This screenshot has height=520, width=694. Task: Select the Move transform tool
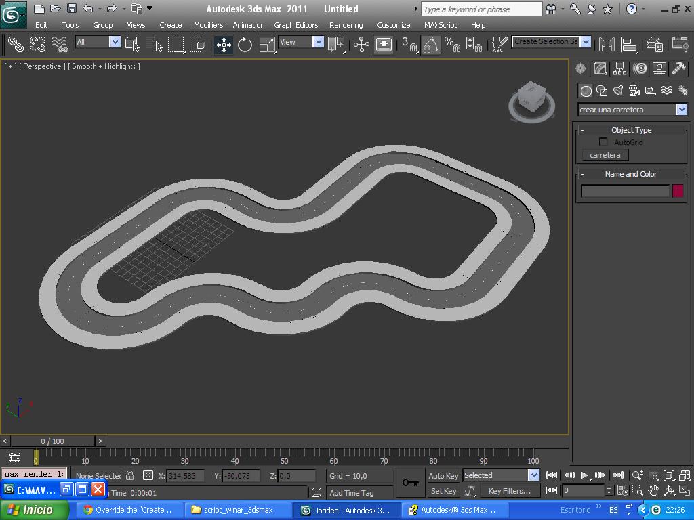click(224, 45)
